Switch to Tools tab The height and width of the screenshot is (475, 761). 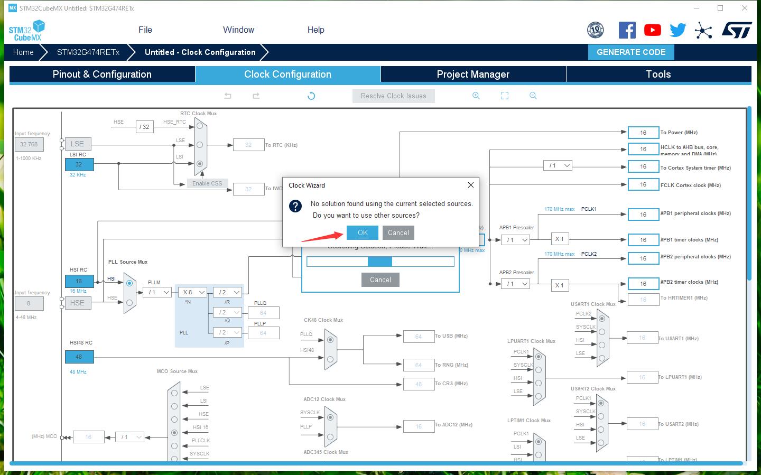tap(658, 74)
